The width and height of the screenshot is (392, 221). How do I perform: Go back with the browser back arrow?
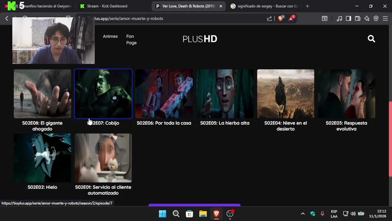coord(7,18)
